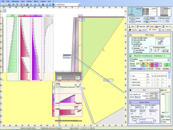Screen dimensions: 173x130
Task: Click the open folder toolbar icon
Action: coord(6,5)
